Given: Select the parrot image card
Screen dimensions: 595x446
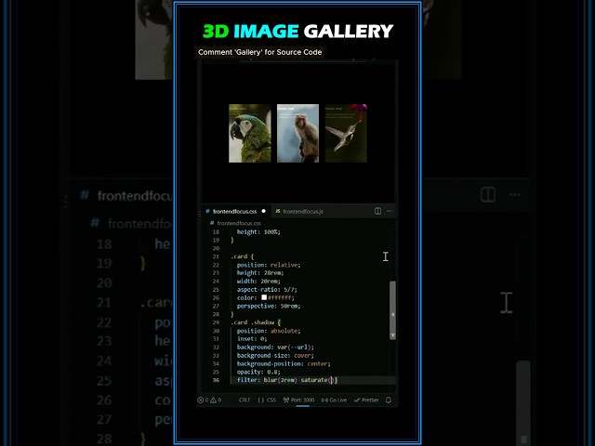Looking at the screenshot, I should click(250, 133).
